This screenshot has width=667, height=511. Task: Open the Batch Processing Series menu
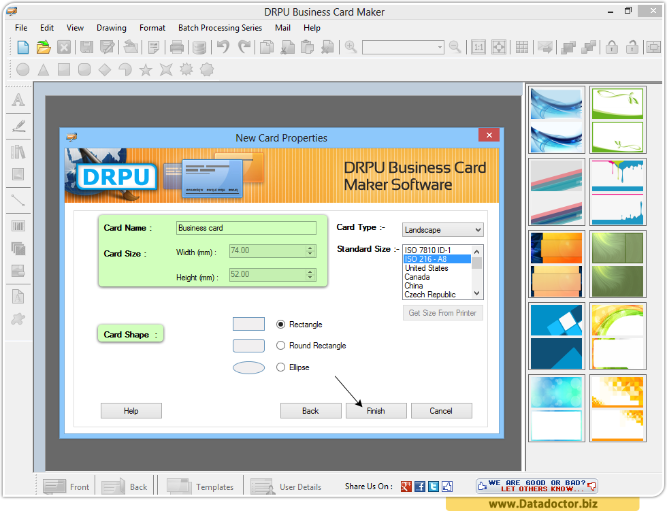click(x=220, y=28)
